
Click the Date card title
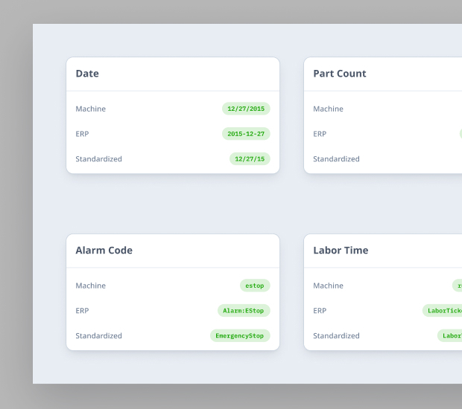87,74
